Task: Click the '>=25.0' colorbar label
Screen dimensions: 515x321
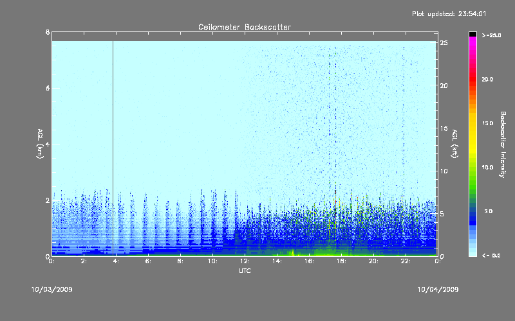Action: (x=491, y=35)
